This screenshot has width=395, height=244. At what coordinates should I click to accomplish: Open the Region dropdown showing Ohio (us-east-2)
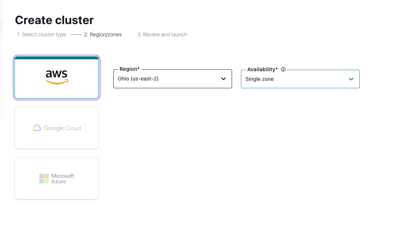173,79
